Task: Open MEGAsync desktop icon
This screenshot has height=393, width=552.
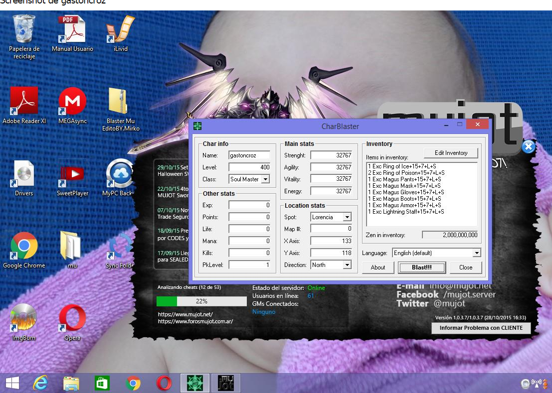Action: click(x=72, y=102)
